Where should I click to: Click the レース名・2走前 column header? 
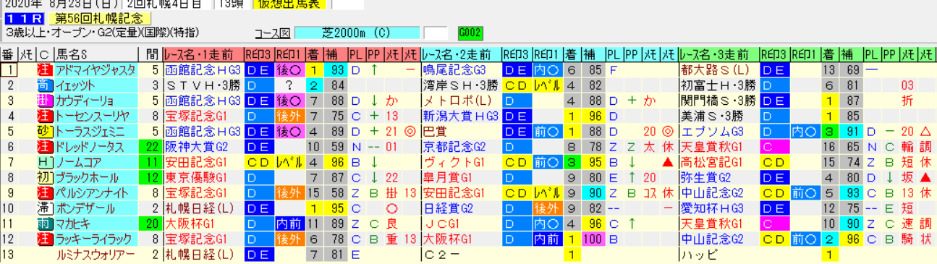(x=461, y=54)
